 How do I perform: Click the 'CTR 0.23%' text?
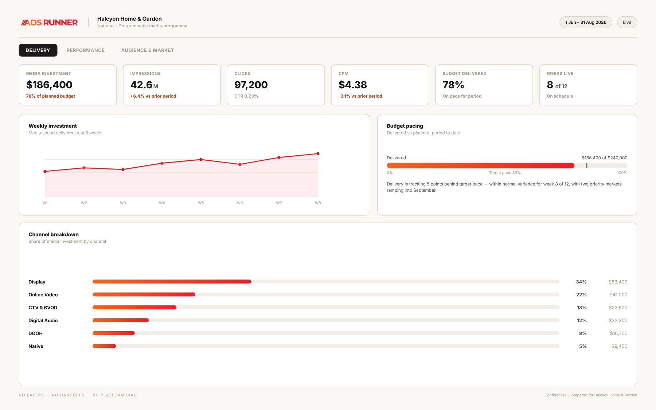246,96
